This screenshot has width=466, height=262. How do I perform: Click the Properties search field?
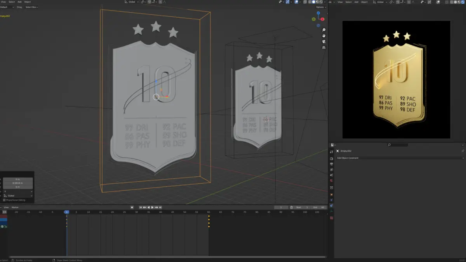pos(397,145)
